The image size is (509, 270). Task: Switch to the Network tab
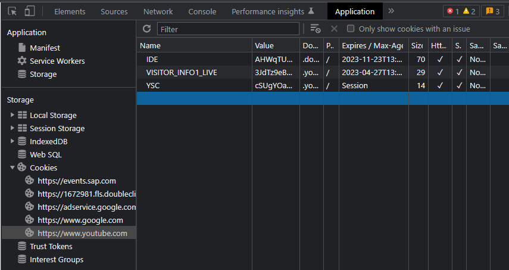pos(158,12)
